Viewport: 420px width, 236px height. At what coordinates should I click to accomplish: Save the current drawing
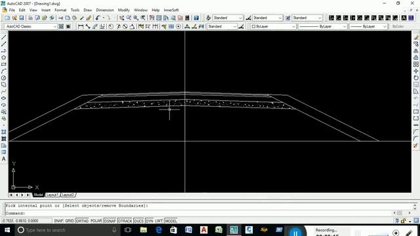tap(22, 18)
